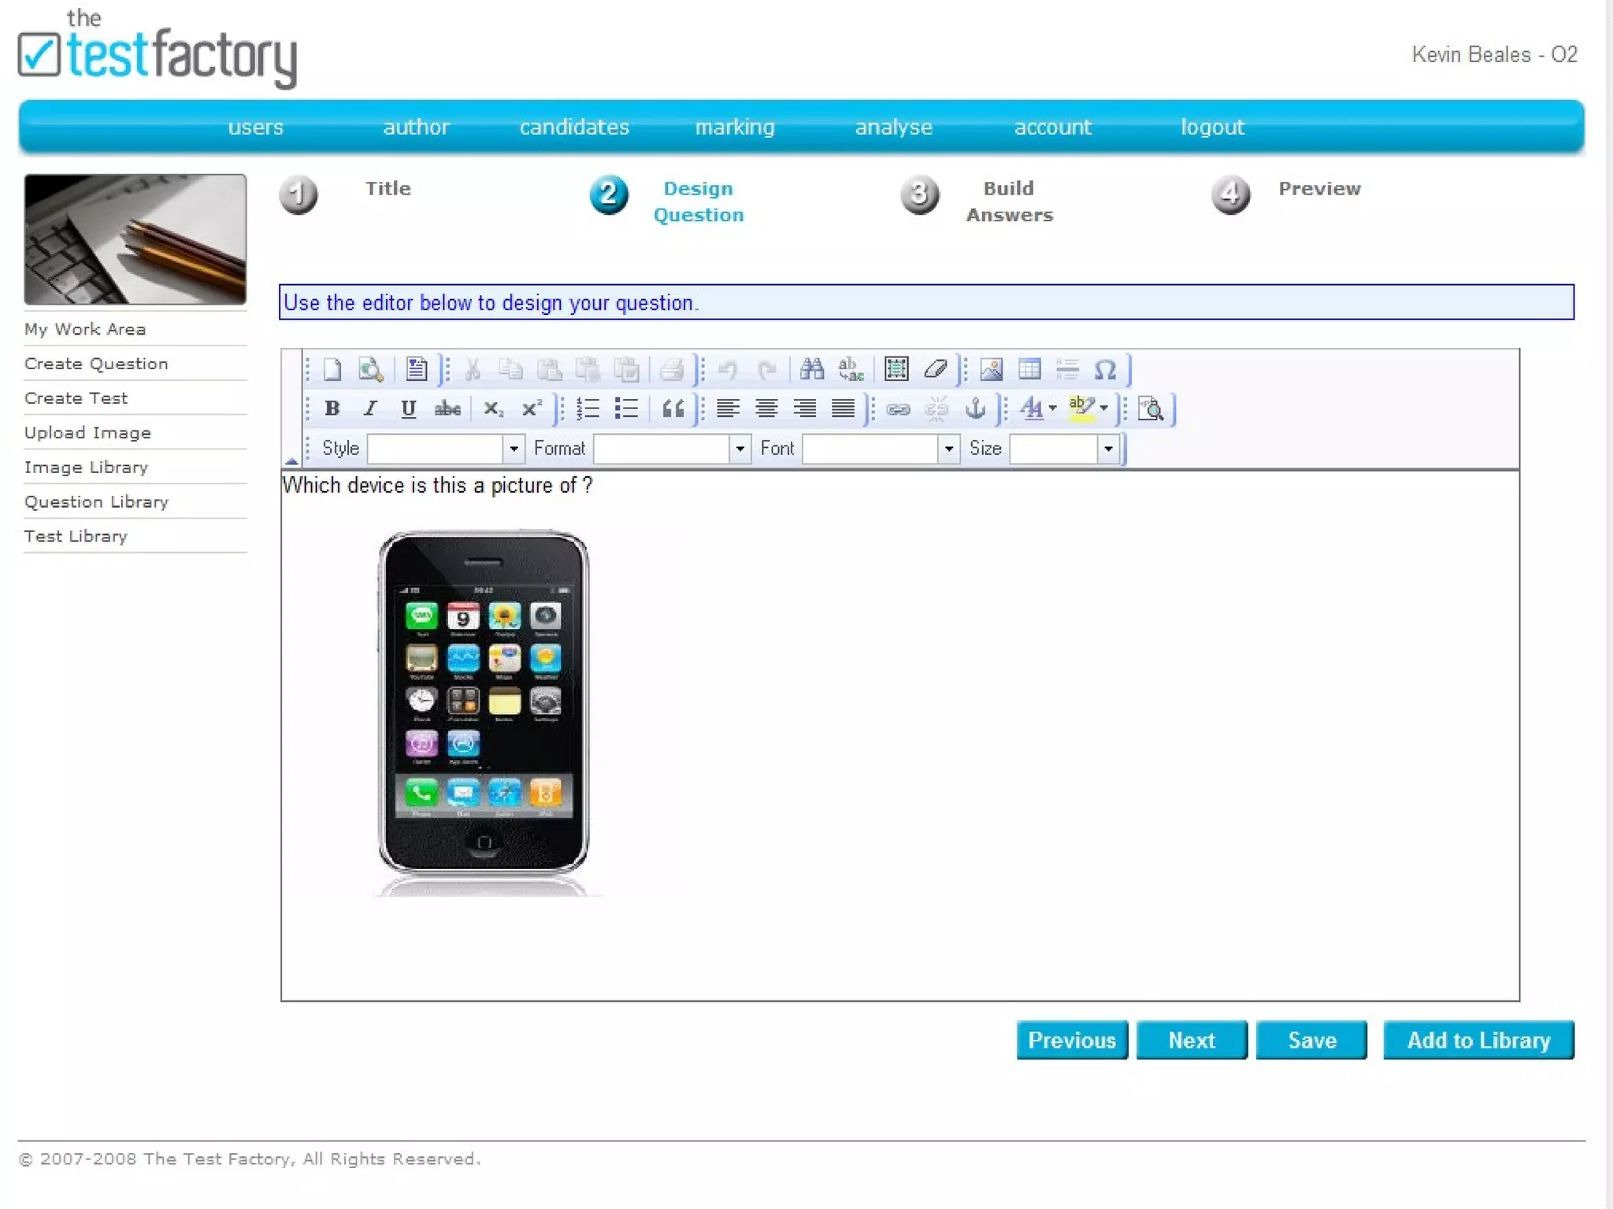The width and height of the screenshot is (1613, 1209).
Task: Open the candidates menu
Action: tap(573, 127)
